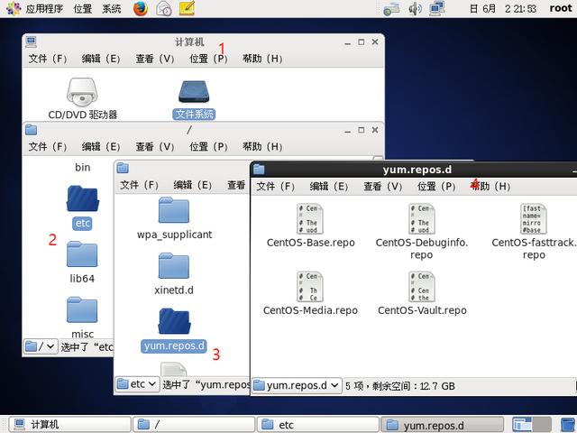577x433 pixels.
Task: Open the mail client launcher in top panel
Action: click(x=164, y=8)
